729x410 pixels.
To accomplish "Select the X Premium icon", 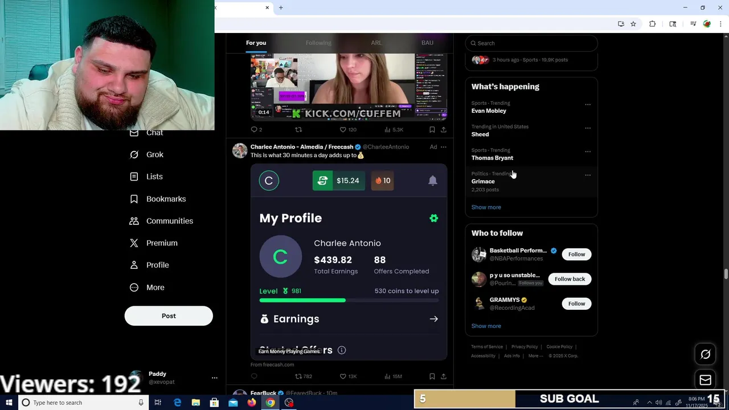I will 134,243.
